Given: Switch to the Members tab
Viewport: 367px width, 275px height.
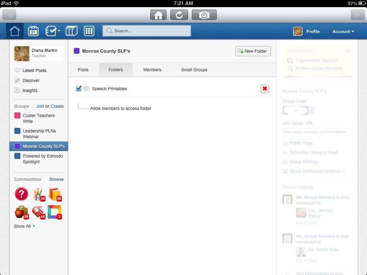Looking at the screenshot, I should (152, 70).
